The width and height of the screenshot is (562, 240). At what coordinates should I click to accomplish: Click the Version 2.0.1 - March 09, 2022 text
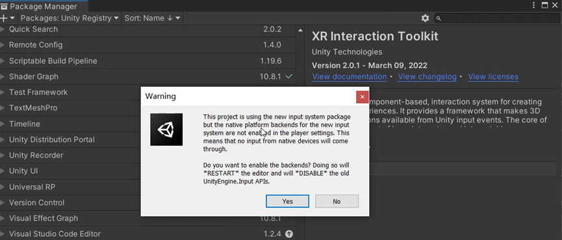(370, 66)
